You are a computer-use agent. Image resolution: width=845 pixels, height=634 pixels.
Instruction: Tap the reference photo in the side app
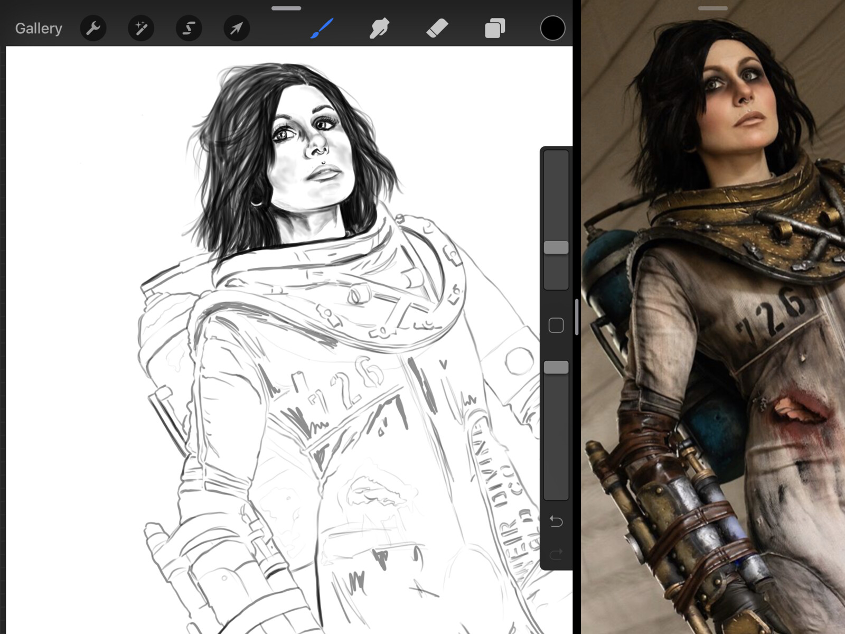[x=713, y=317]
